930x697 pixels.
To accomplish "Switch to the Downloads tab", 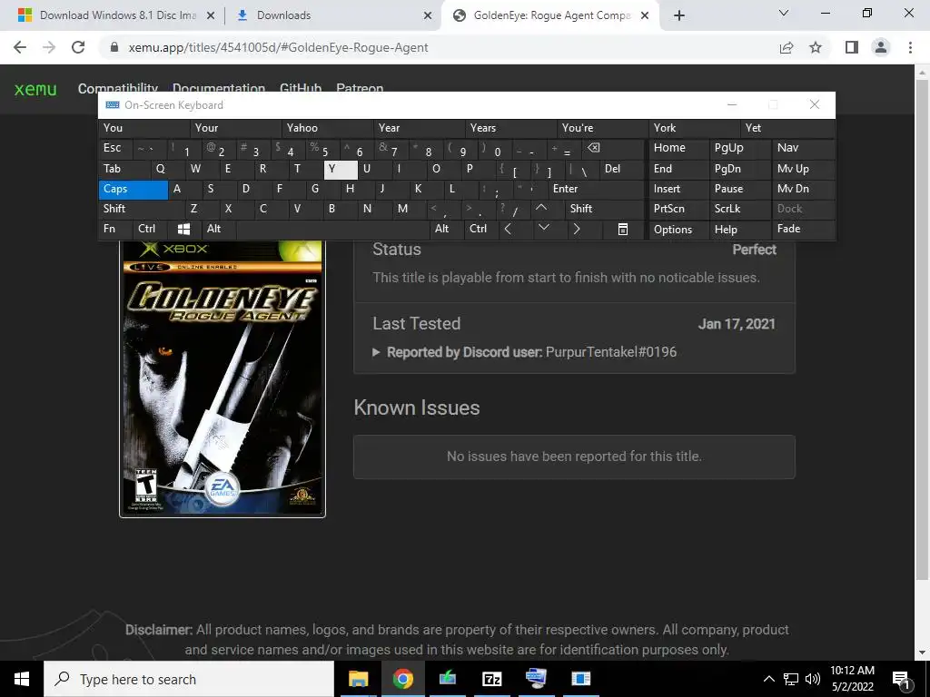I will pyautogui.click(x=334, y=15).
